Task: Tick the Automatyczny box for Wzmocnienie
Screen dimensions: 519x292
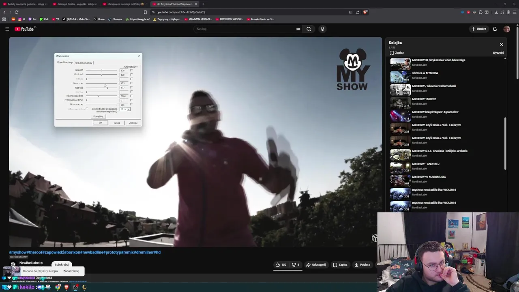Action: [x=131, y=105]
